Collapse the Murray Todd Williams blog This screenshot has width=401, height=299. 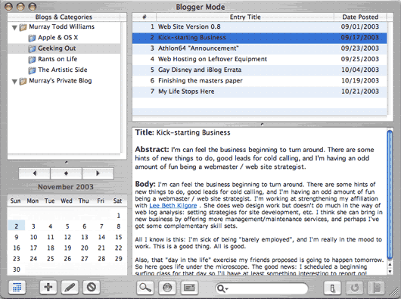tap(14, 27)
